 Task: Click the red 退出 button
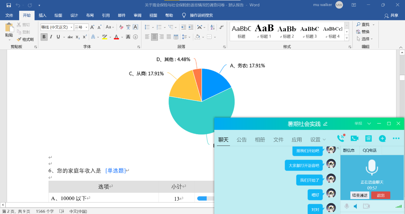(x=380, y=196)
